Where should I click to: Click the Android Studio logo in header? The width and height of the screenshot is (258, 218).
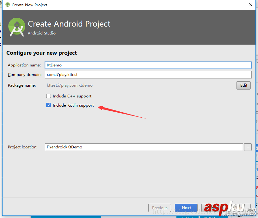(x=17, y=27)
